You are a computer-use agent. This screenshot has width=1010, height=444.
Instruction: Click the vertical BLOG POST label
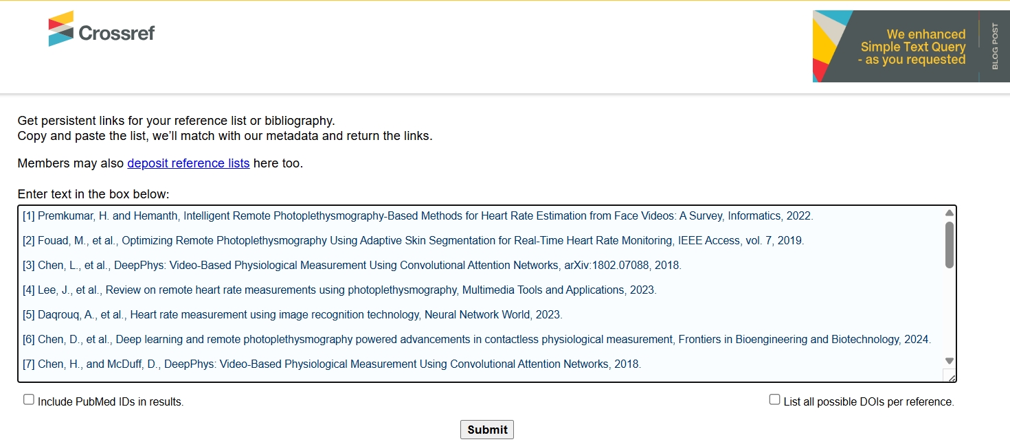[x=995, y=47]
